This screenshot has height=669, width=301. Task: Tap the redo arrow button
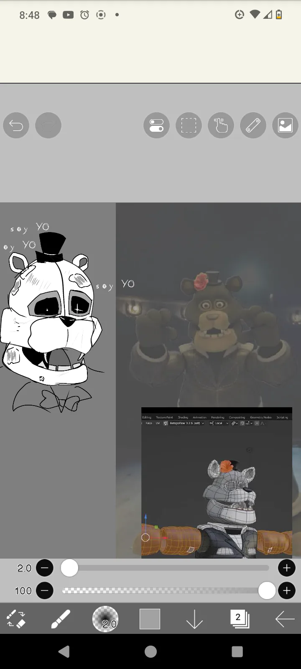click(x=48, y=125)
